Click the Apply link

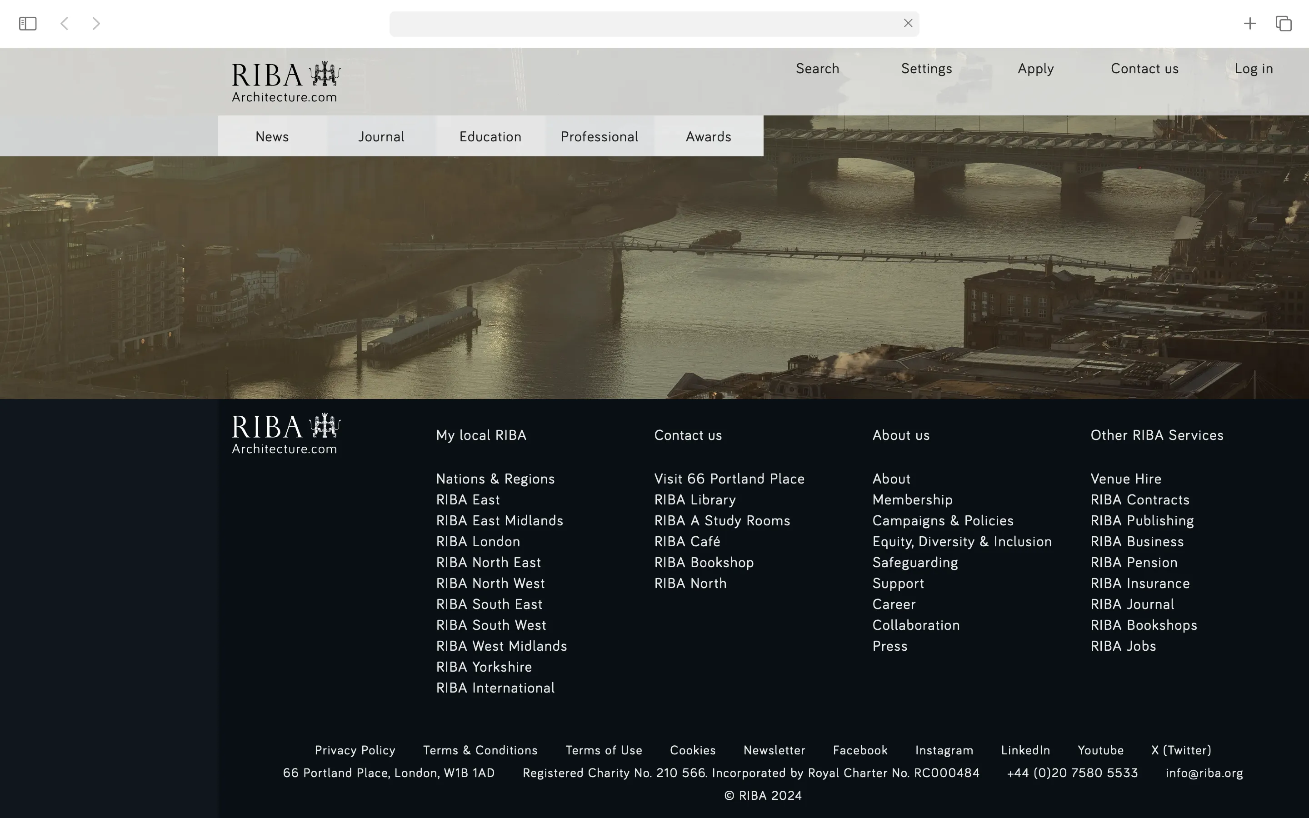click(x=1035, y=69)
